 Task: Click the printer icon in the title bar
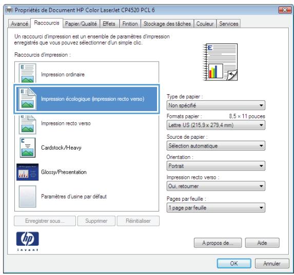coord(9,10)
